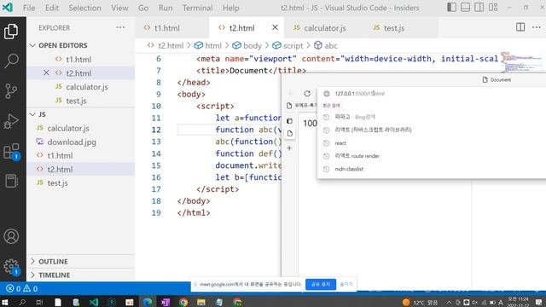Open Task View on the taskbar

39,302
